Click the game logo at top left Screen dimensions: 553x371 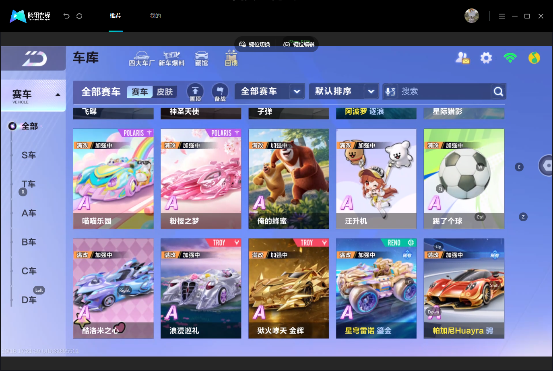[34, 59]
